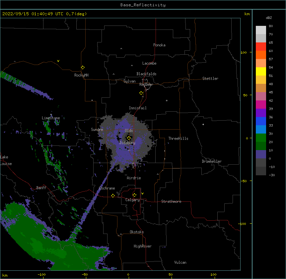Click the Louise label at the map edge
286x279 pixels.
coord(6,164)
